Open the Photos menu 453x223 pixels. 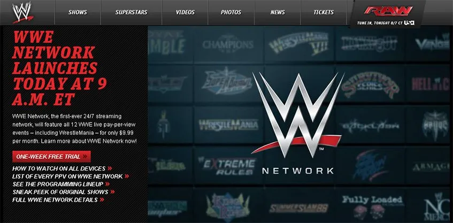click(x=231, y=12)
